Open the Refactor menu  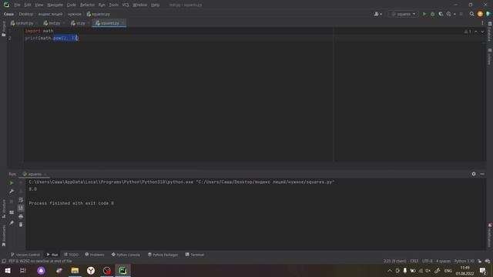tap(87, 5)
